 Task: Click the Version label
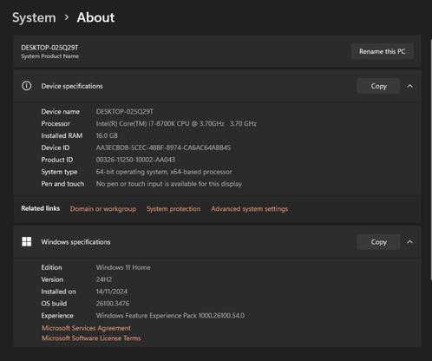point(52,279)
